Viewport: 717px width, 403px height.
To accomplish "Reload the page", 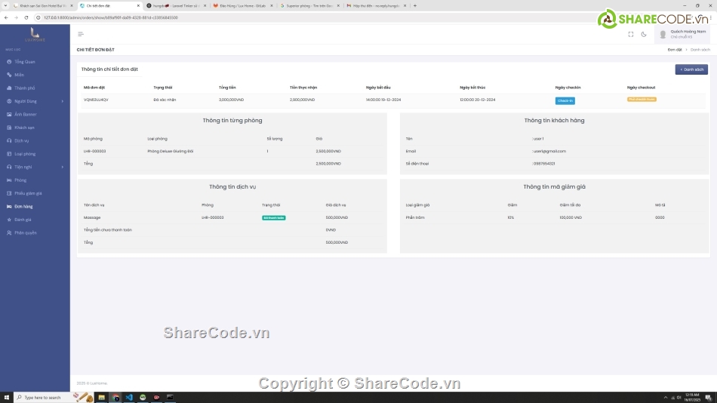I will click(x=26, y=18).
